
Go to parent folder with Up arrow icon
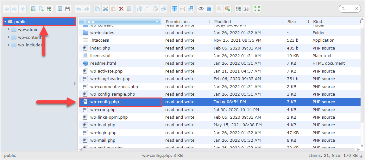click(22, 9)
